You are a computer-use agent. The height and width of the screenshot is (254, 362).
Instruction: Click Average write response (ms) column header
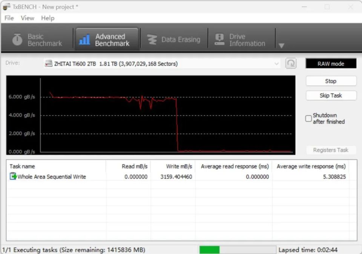tap(310, 166)
